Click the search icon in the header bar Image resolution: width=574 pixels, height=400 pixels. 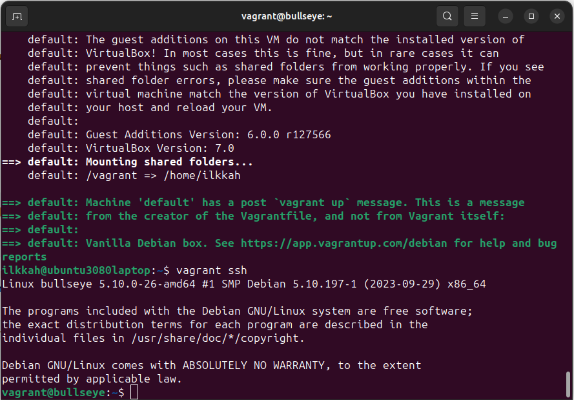pos(447,16)
